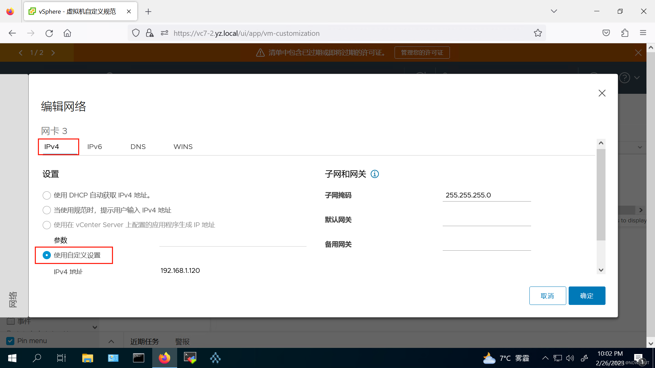Open the weather widget on taskbar
This screenshot has width=655, height=368.
click(506, 358)
